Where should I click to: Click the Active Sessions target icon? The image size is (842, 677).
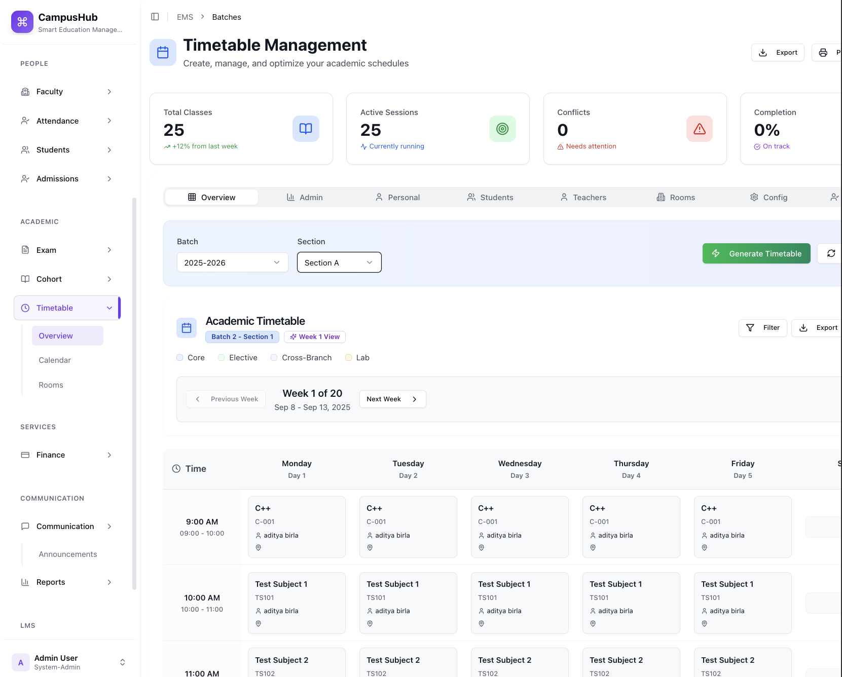coord(502,129)
